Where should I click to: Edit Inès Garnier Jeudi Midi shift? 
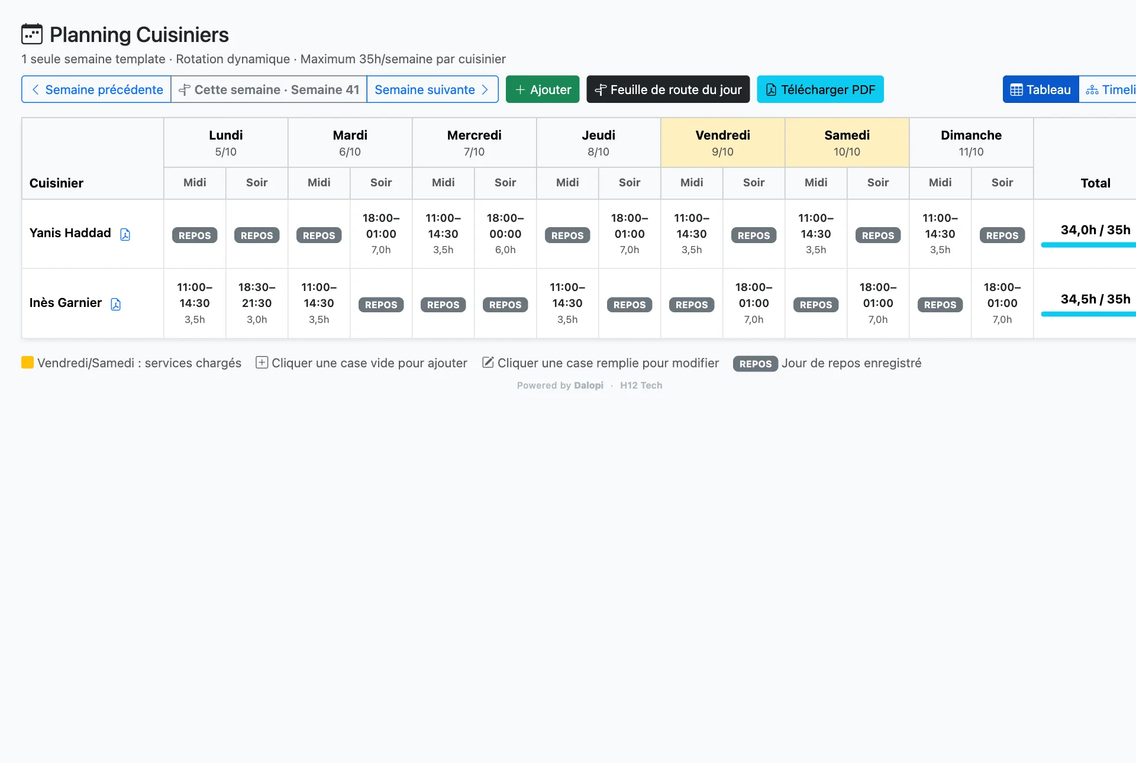pos(567,303)
